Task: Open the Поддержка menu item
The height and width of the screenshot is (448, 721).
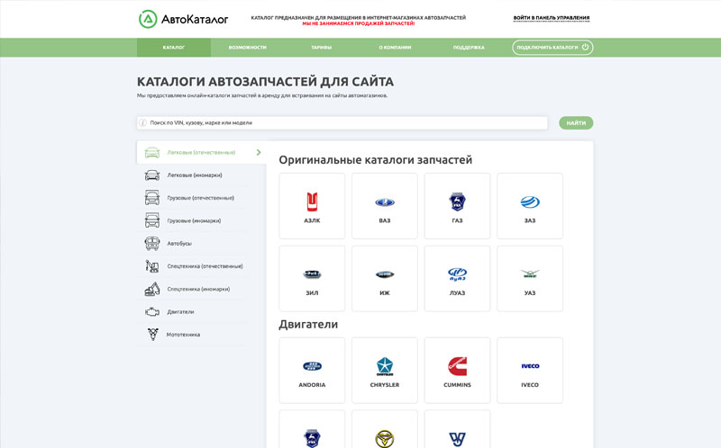Action: point(469,48)
